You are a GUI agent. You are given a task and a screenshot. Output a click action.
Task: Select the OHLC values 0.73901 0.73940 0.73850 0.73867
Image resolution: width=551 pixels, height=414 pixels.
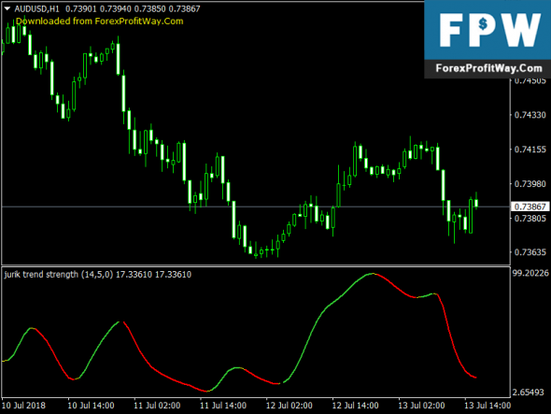[x=134, y=8]
